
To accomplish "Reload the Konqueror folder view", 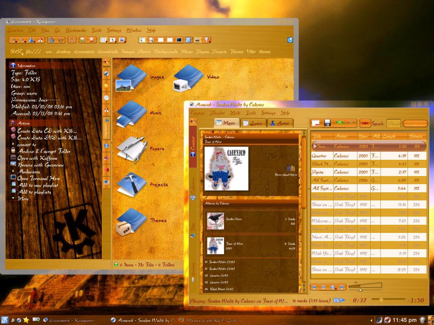I will click(52, 40).
